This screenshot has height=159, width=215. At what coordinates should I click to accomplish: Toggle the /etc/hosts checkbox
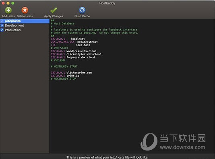click(x=2, y=21)
